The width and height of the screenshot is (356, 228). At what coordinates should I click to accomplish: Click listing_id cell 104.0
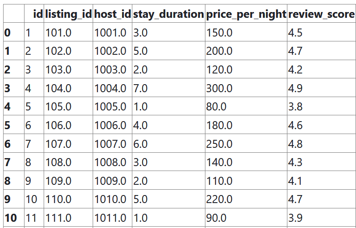(58, 88)
